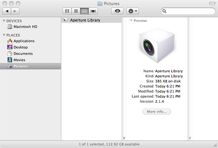This screenshot has height=148, width=218.
Task: Click the More info... button
Action: pos(157,111)
